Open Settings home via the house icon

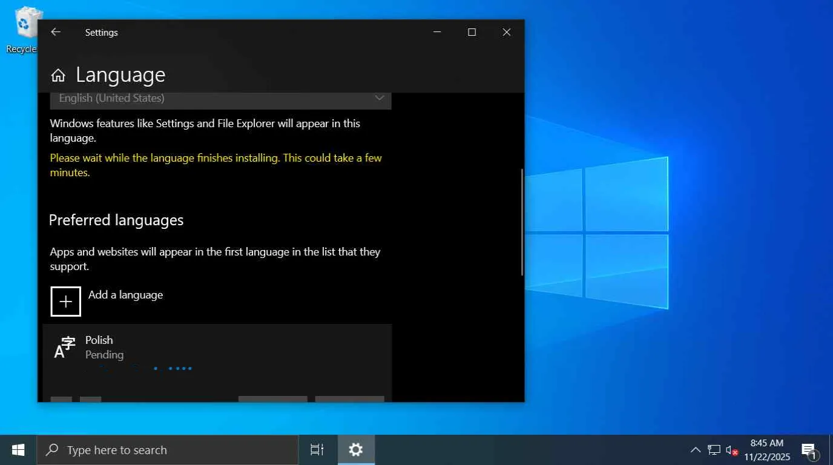(58, 75)
